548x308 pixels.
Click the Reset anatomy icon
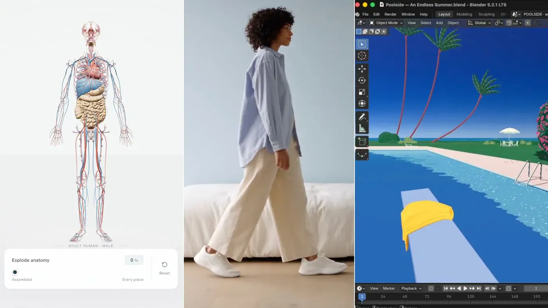click(x=164, y=265)
